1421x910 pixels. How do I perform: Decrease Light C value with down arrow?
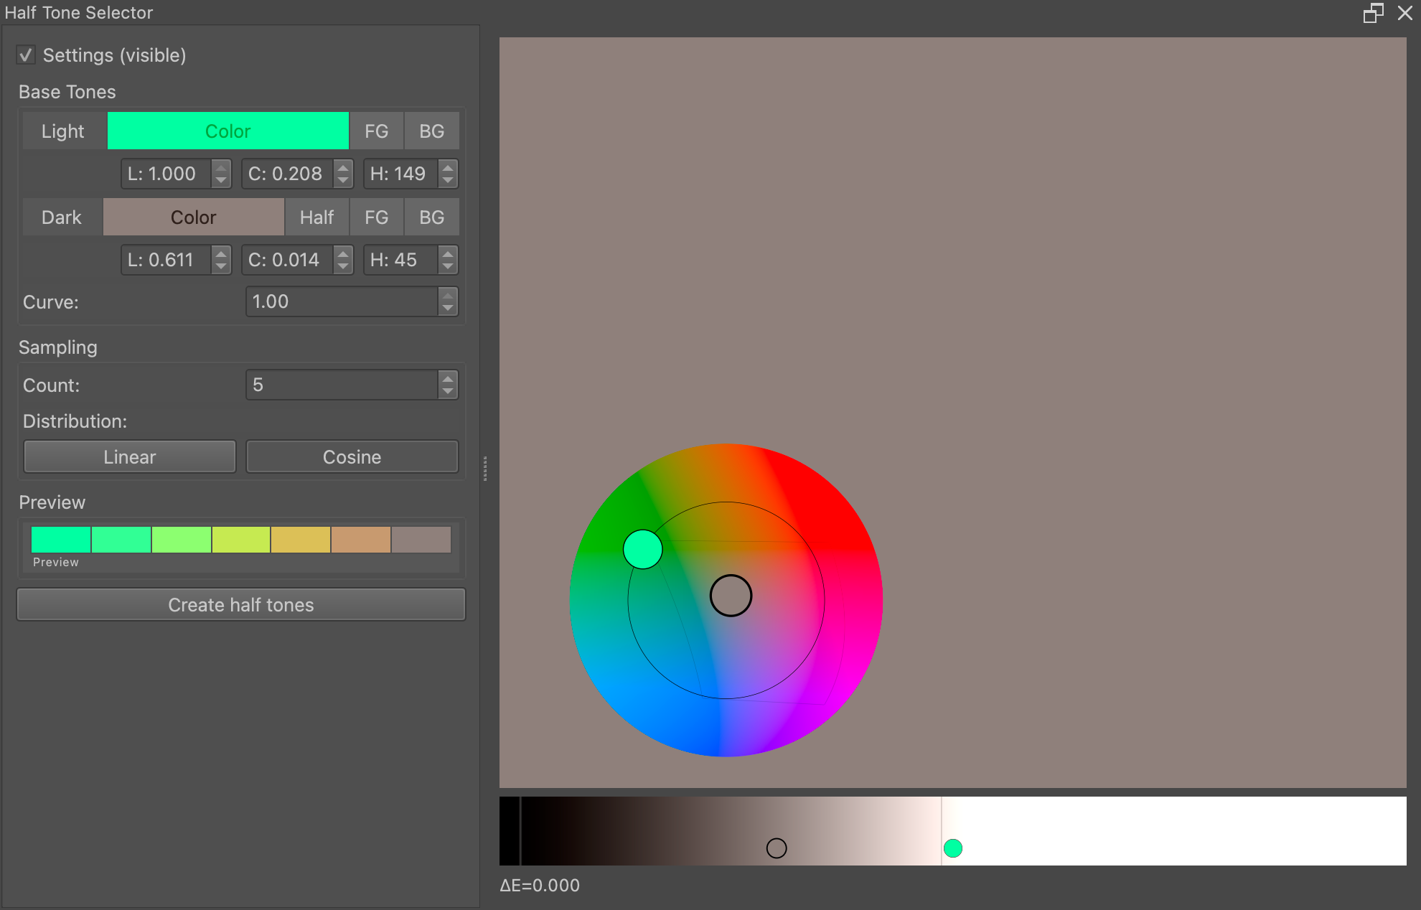tap(343, 180)
